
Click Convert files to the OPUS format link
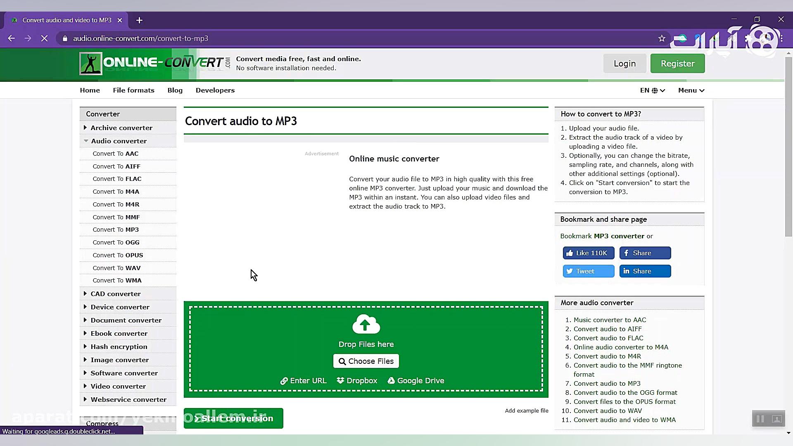coord(624,402)
